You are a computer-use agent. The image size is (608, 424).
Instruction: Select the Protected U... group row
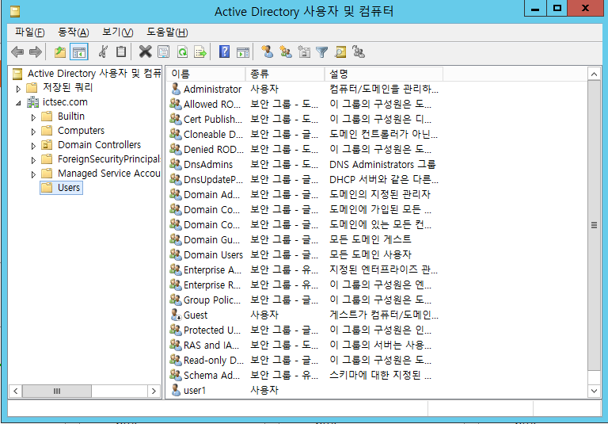pyautogui.click(x=304, y=330)
